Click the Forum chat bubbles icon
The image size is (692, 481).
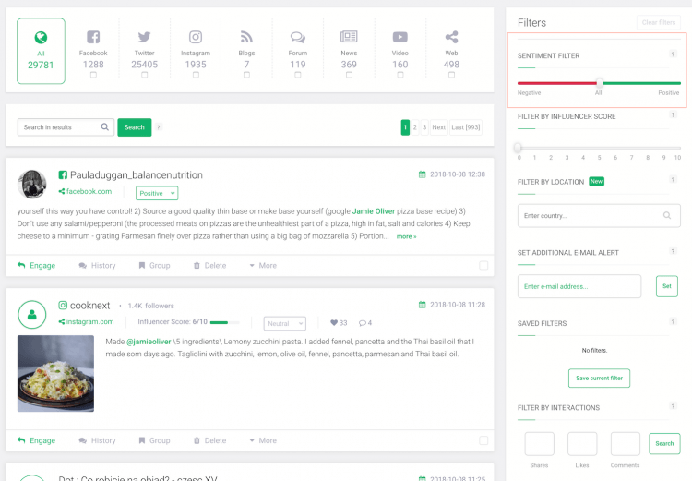298,37
